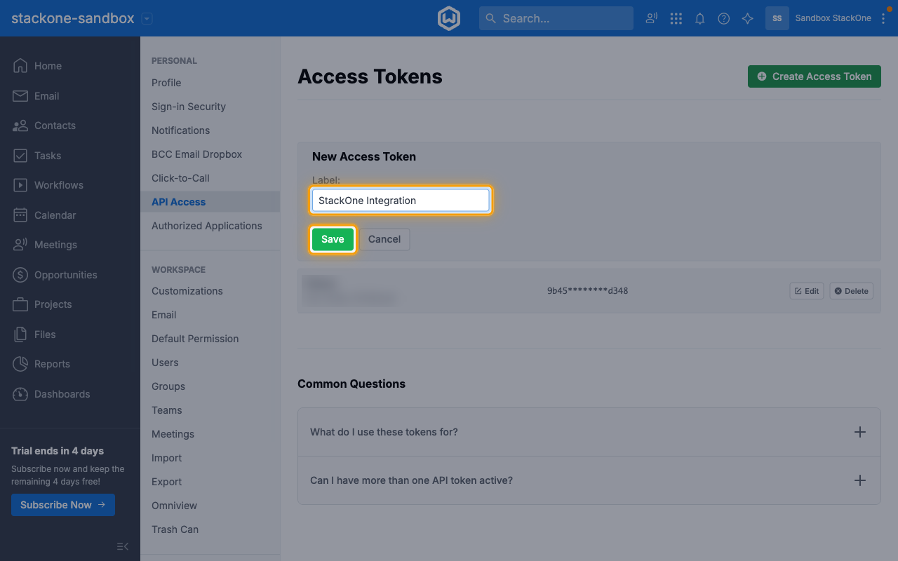Screen dimensions: 898x561
Task: Expand 'Can I have more than one API token active?'
Action: (589, 480)
